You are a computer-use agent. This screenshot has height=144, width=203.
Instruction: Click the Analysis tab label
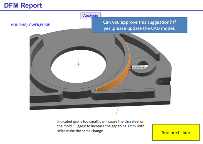tap(90, 16)
